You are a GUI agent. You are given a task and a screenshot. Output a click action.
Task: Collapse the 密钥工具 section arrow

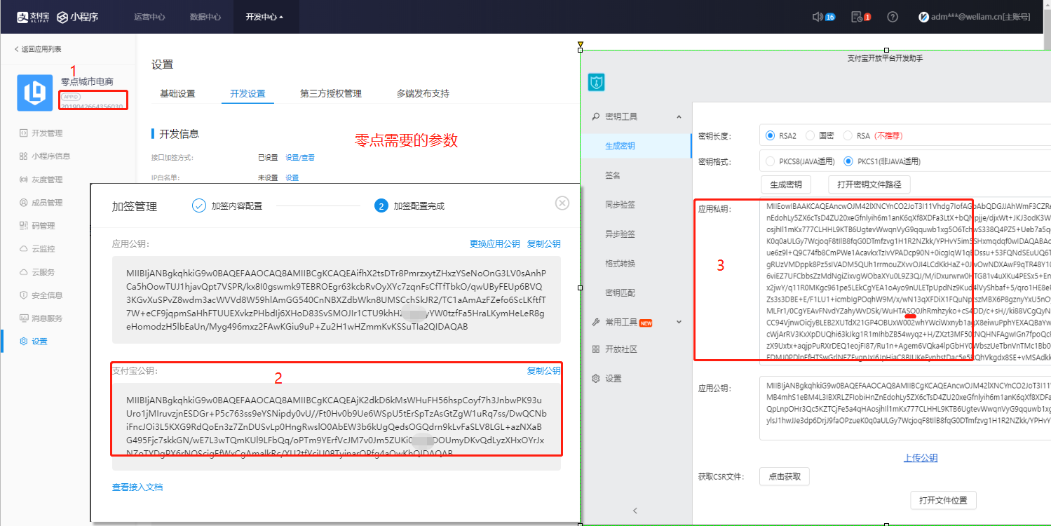coord(679,116)
